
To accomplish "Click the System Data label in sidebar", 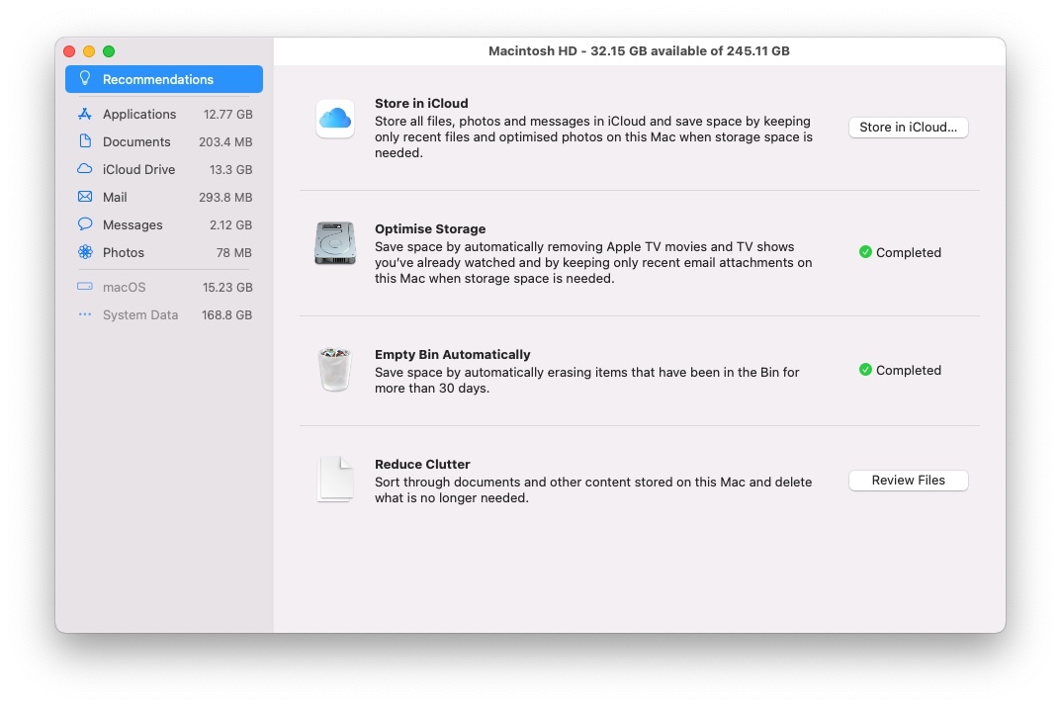I will click(140, 315).
